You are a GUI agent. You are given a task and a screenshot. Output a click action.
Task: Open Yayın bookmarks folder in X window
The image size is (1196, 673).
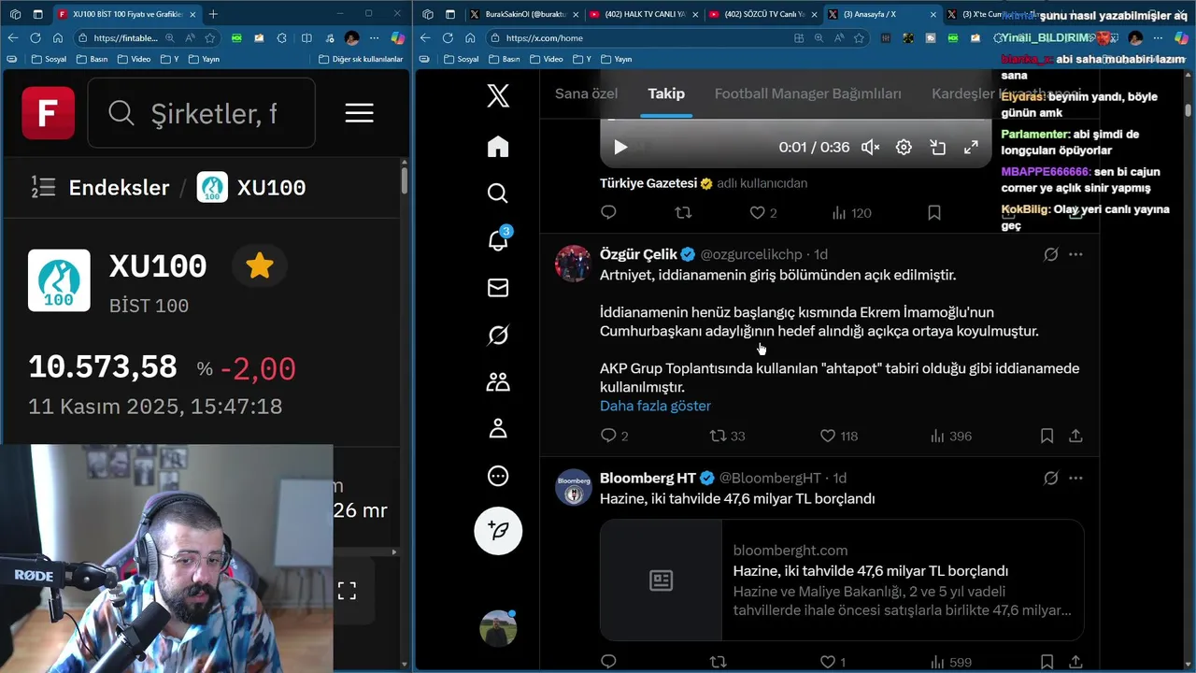pos(616,59)
